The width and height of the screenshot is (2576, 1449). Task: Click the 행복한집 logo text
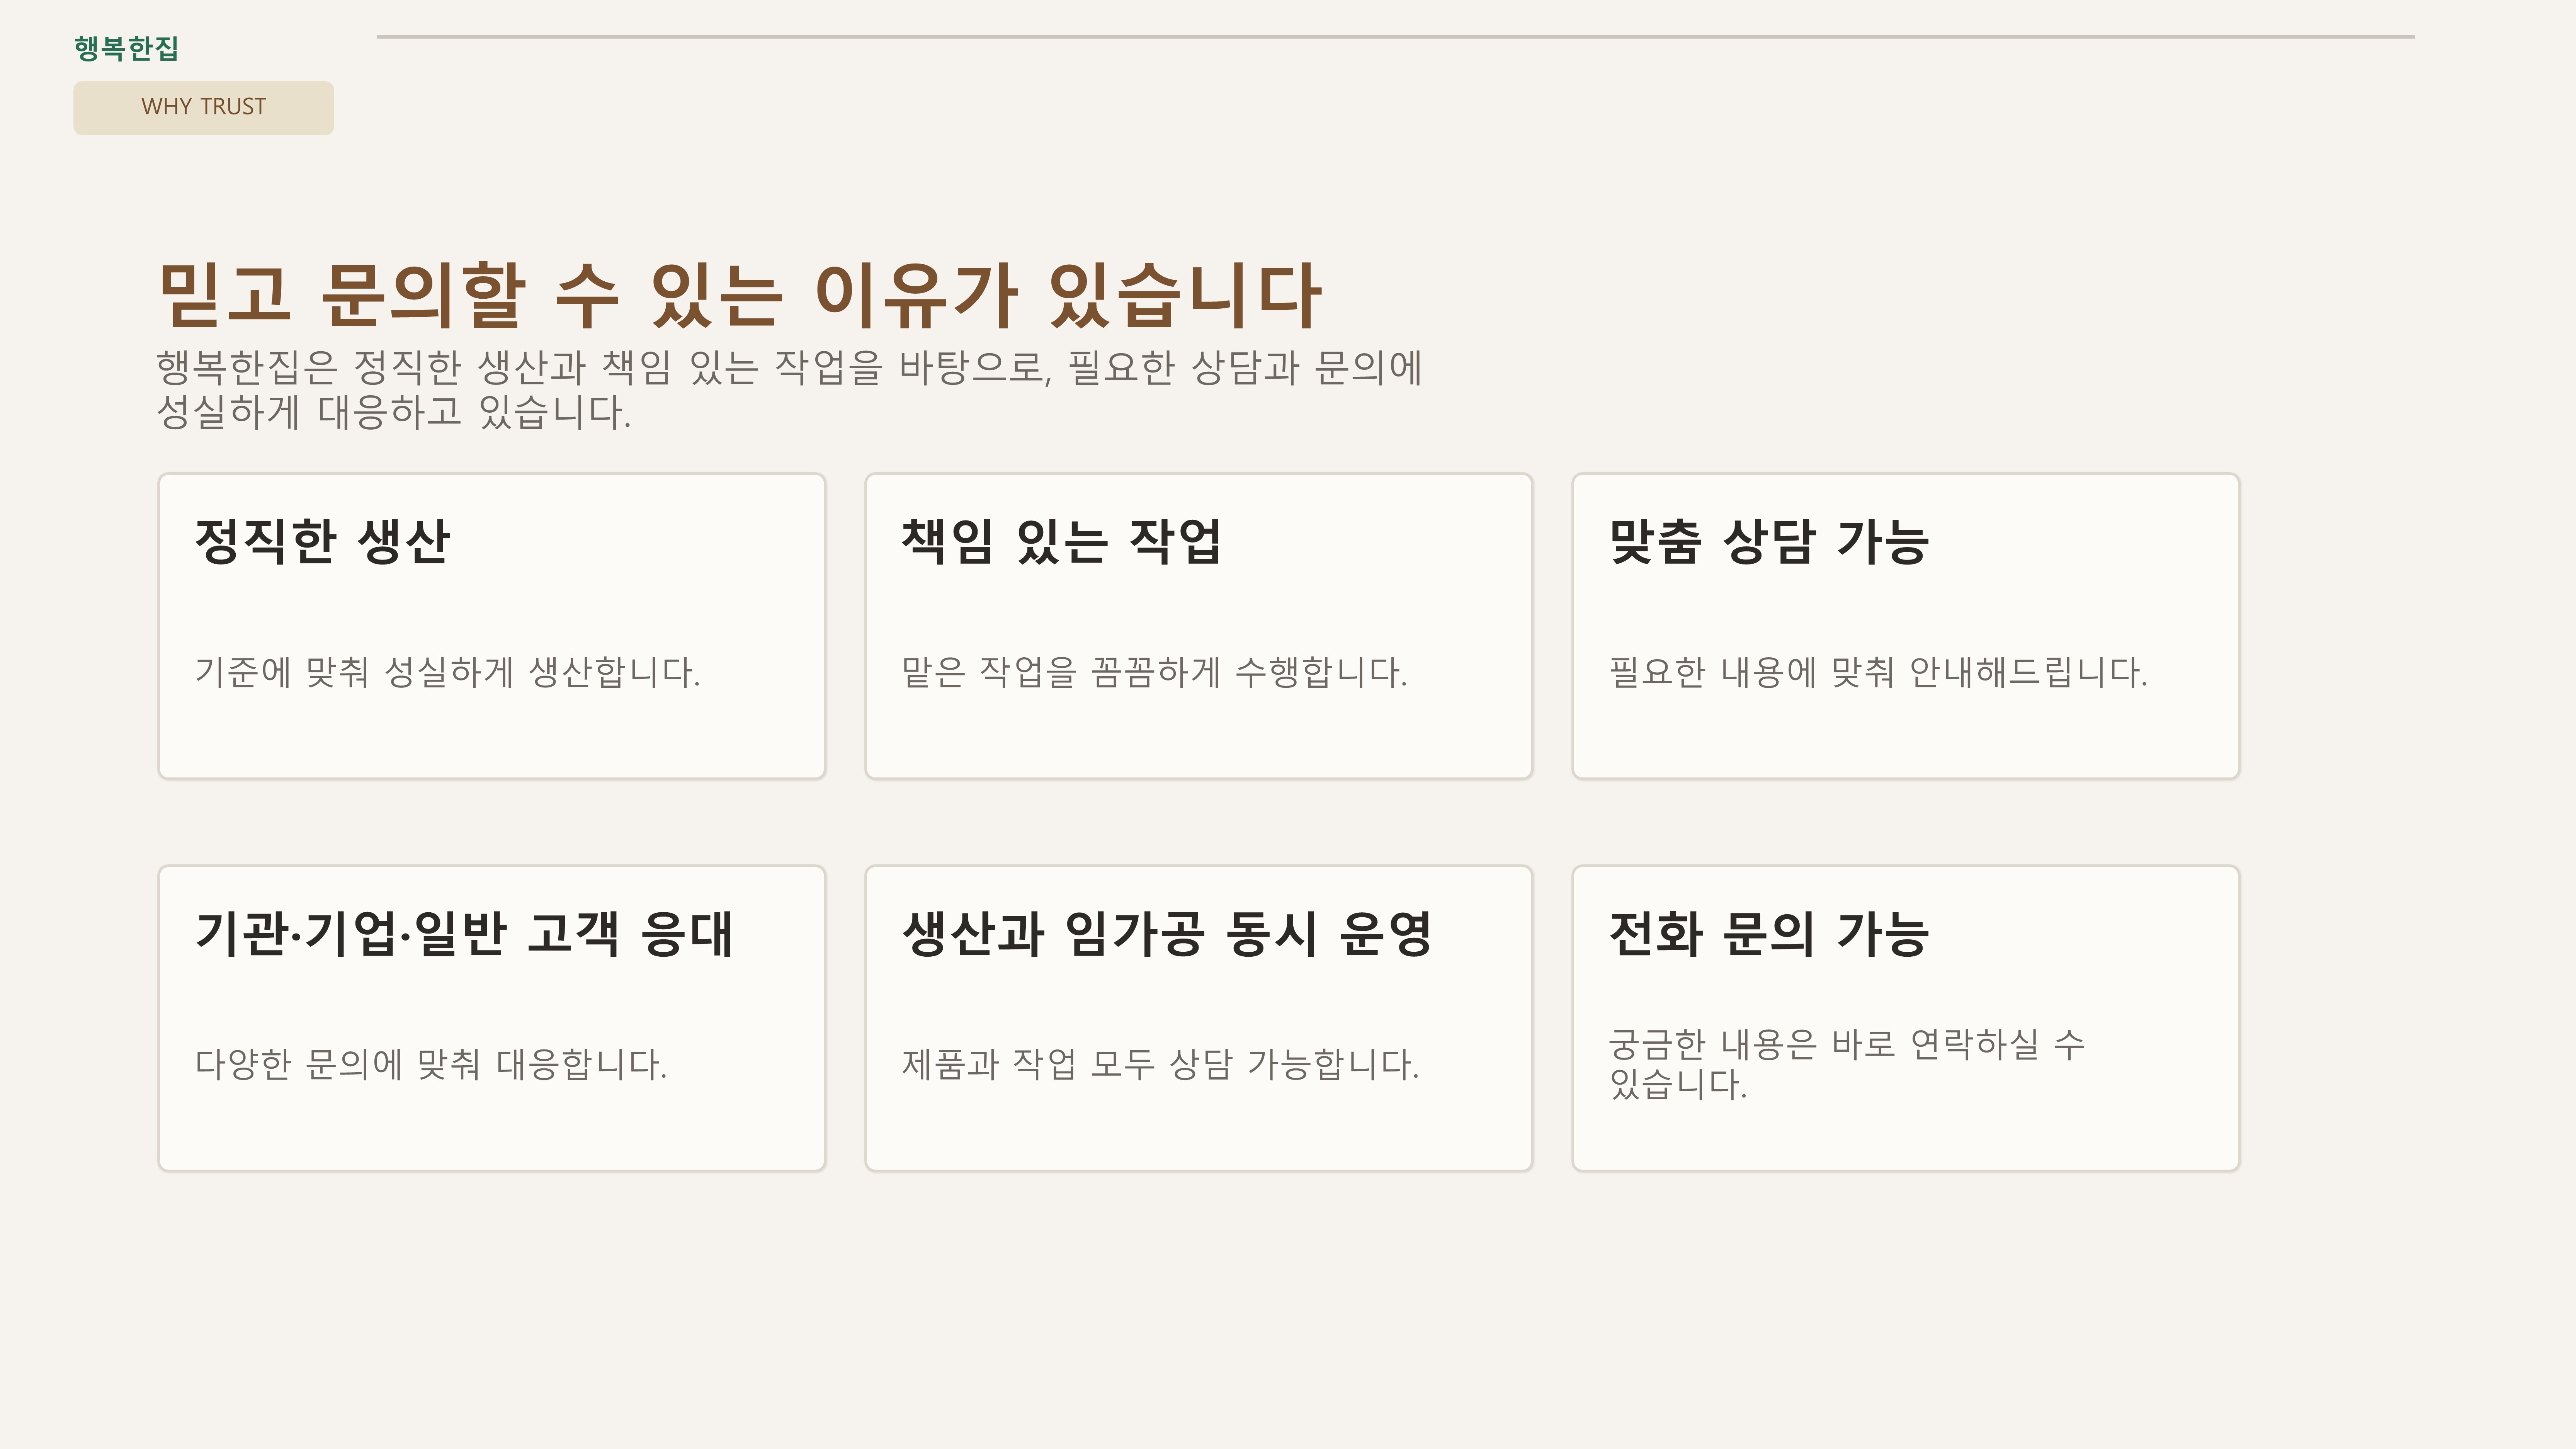(126, 48)
